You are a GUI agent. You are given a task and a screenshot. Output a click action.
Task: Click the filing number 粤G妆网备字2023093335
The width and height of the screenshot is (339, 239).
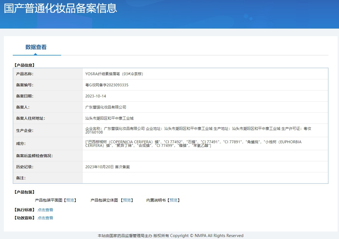pos(107,85)
